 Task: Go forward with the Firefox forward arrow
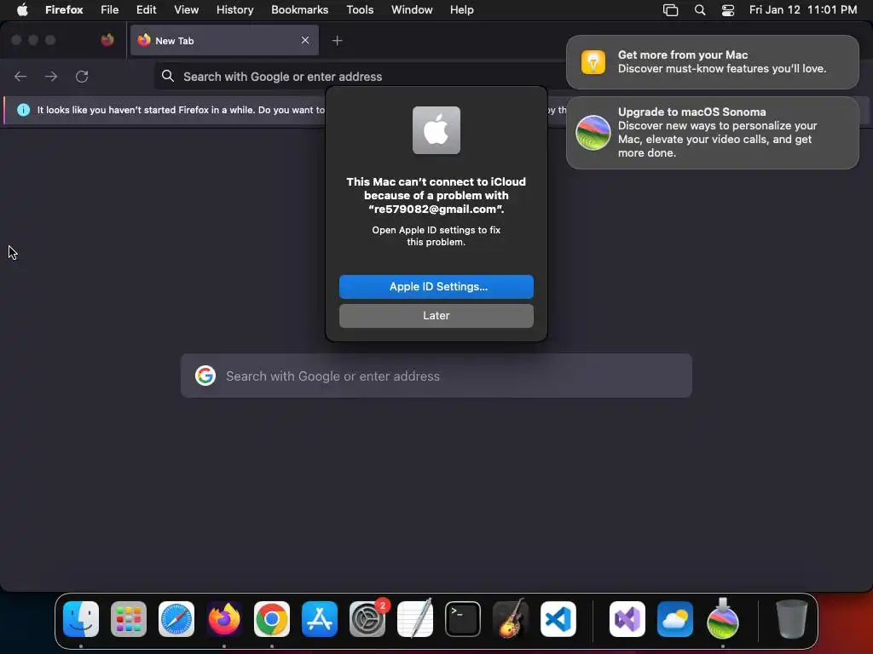tap(51, 76)
